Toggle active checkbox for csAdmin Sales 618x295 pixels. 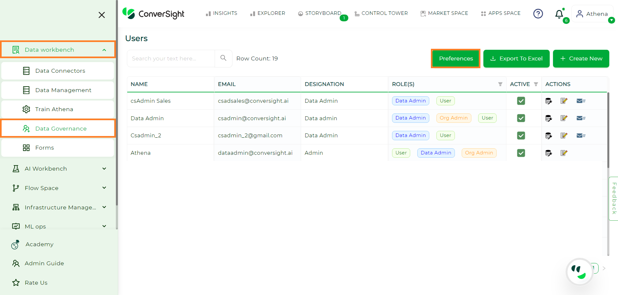click(521, 101)
